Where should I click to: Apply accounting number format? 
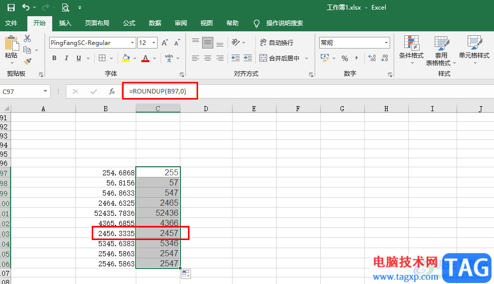pos(325,58)
